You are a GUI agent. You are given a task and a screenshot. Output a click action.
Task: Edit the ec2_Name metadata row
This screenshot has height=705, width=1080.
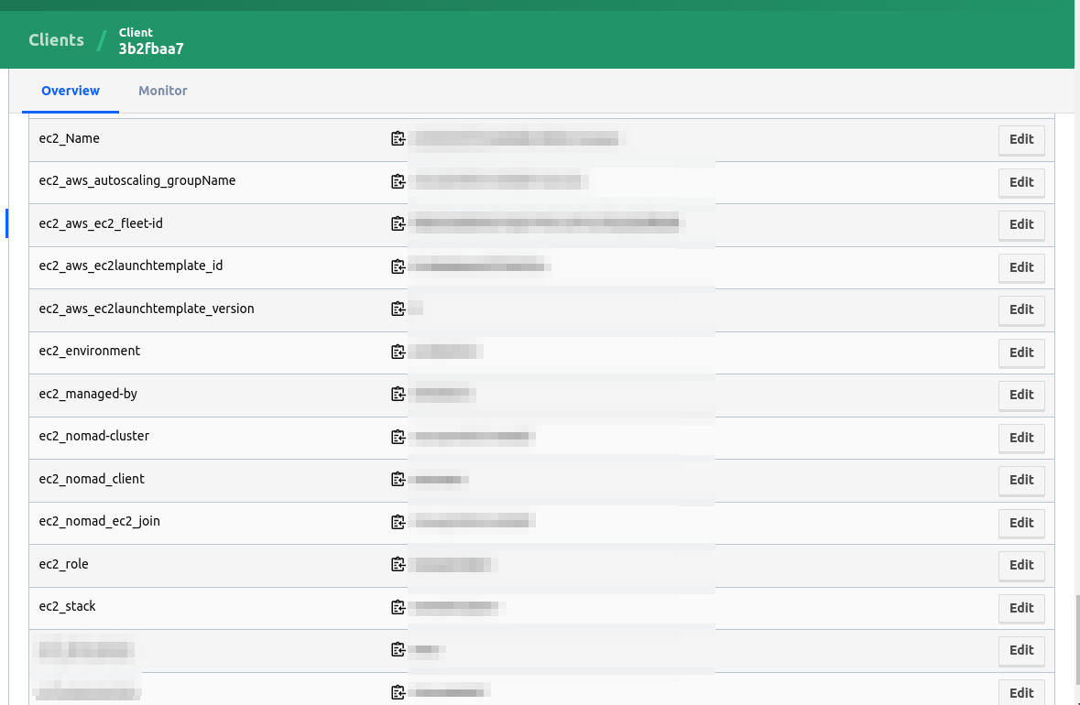click(1021, 139)
